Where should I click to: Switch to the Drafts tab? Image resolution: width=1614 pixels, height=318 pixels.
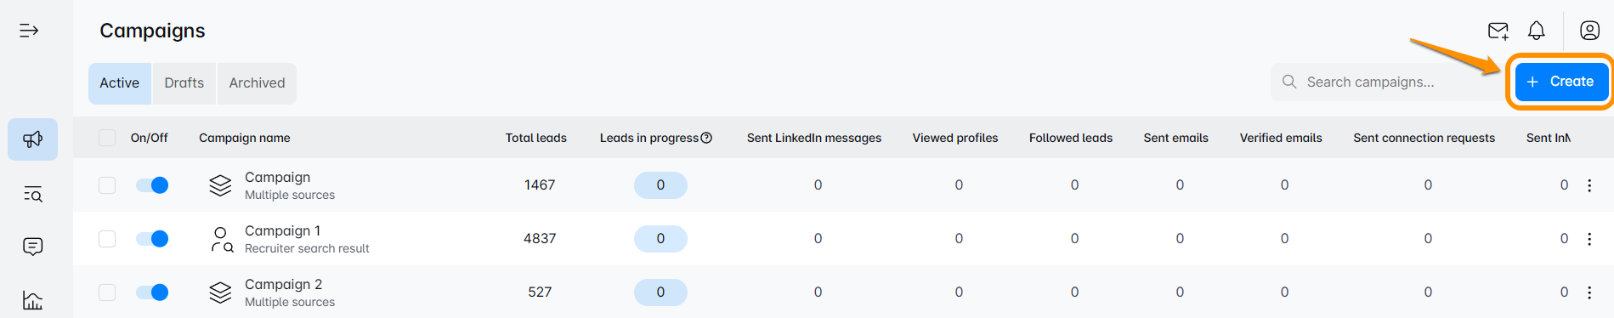184,83
